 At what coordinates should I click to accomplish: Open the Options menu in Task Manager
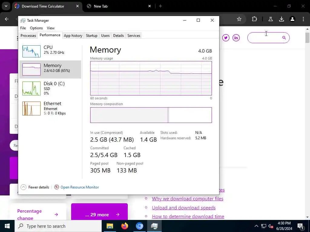(x=36, y=28)
